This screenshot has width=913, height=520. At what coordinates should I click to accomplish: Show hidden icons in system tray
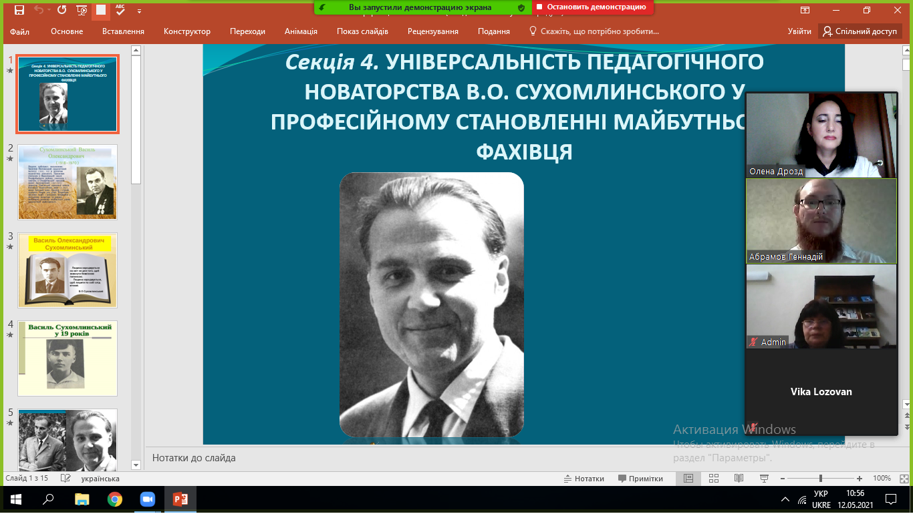(x=785, y=500)
